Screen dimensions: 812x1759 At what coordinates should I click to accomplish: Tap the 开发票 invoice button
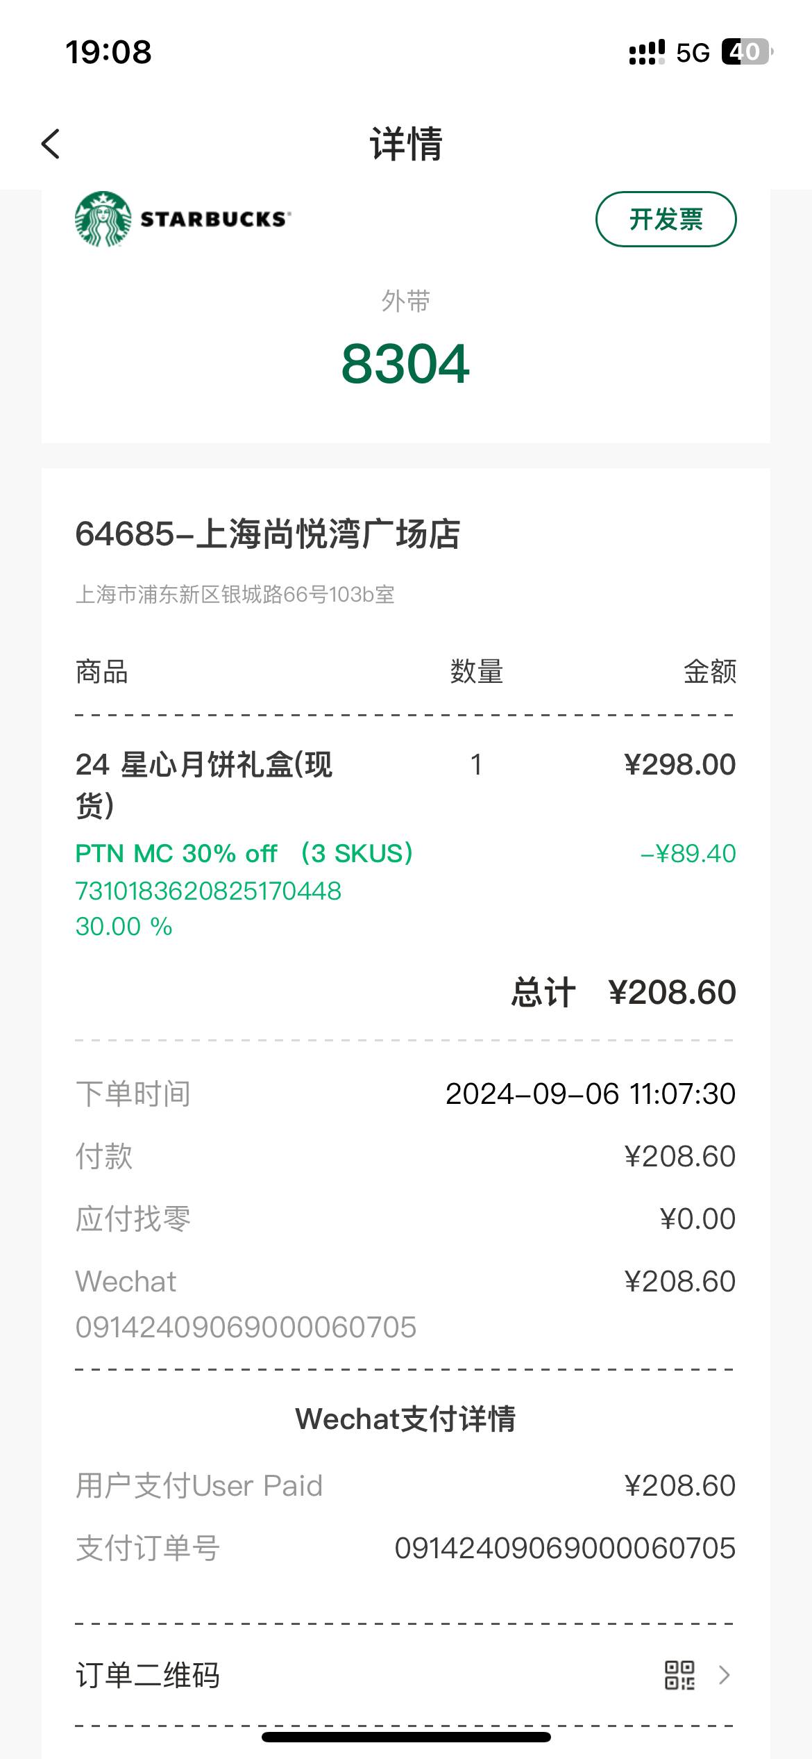pos(666,219)
